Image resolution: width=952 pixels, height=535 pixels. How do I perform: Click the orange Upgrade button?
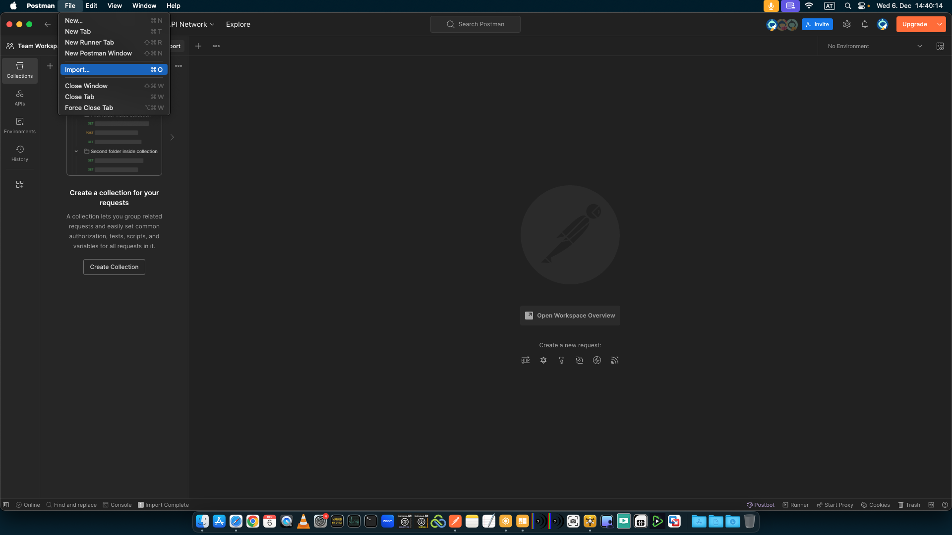915,24
